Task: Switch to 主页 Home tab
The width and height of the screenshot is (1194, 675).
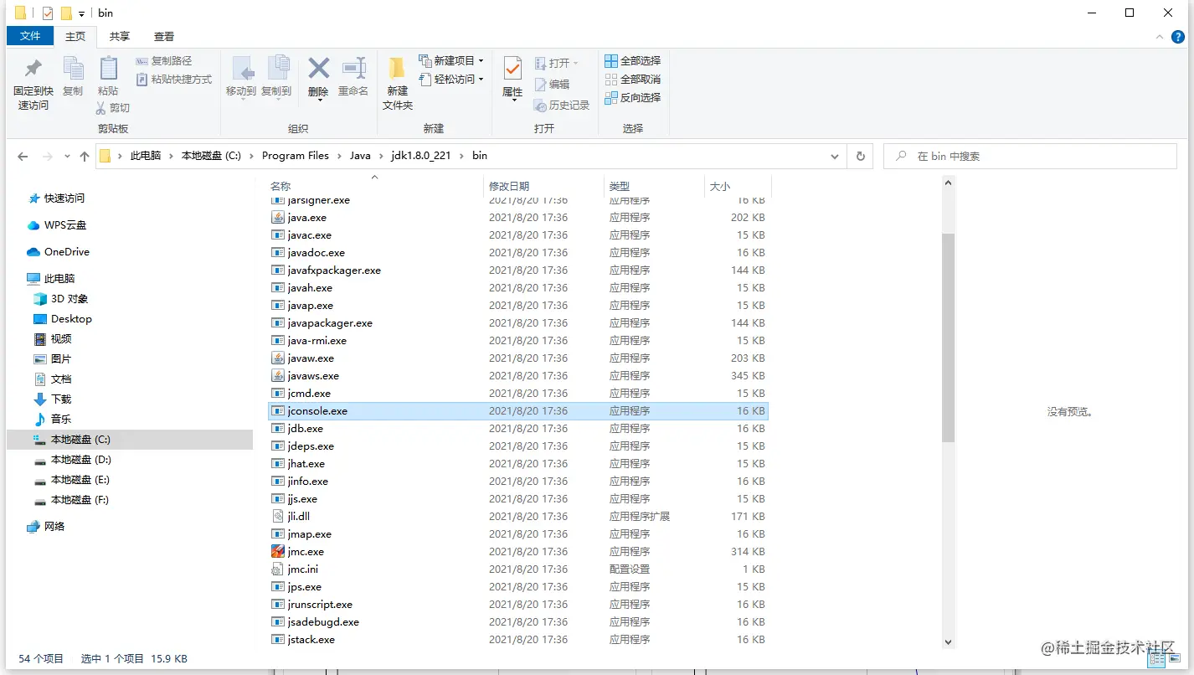Action: tap(75, 36)
